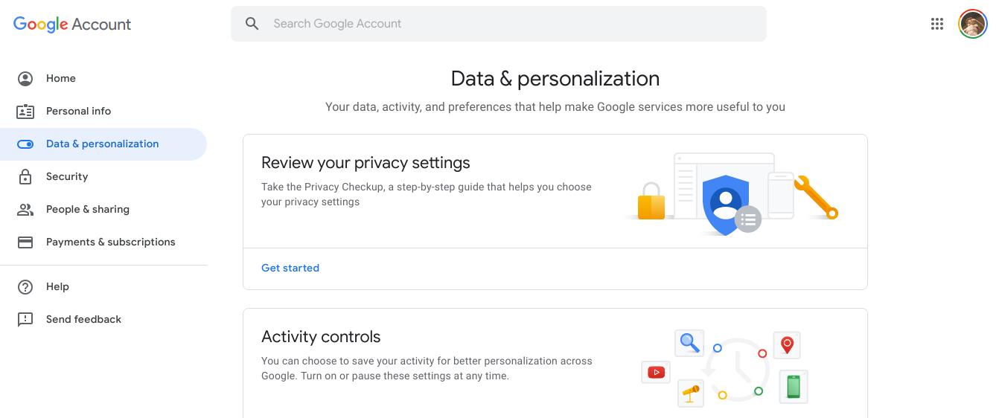Image resolution: width=996 pixels, height=418 pixels.
Task: Open the Security menu item
Action: tap(67, 177)
